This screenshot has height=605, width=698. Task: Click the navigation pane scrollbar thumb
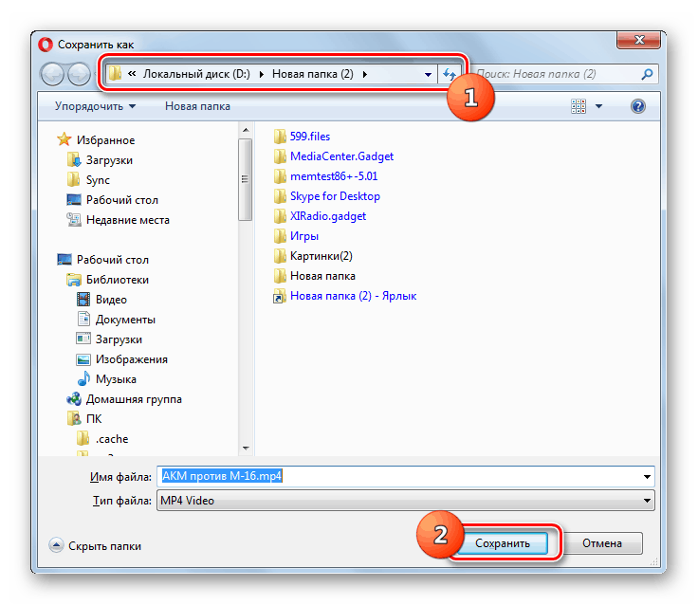[x=246, y=179]
